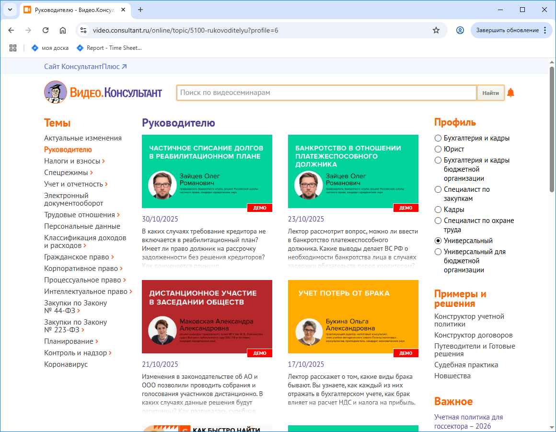Image resolution: width=556 pixels, height=432 pixels.
Task: Open the Учет потерь от брака video thumbnail
Action: [x=353, y=319]
